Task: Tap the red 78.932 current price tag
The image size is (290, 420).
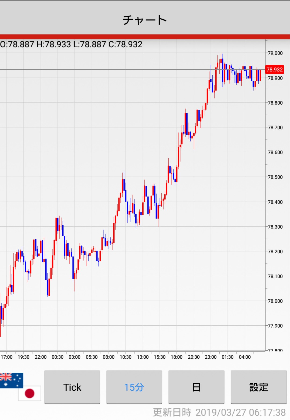Action: (x=274, y=70)
